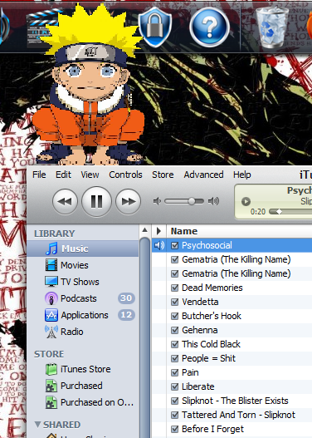Uncheck the This Cold Black checkbox
Screen dimensions: 312x438
click(174, 344)
